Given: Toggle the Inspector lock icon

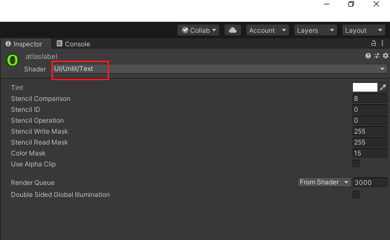Looking at the screenshot, I should point(373,43).
